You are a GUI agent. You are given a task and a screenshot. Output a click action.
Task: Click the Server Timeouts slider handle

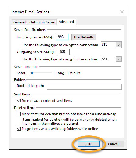(x=32, y=73)
